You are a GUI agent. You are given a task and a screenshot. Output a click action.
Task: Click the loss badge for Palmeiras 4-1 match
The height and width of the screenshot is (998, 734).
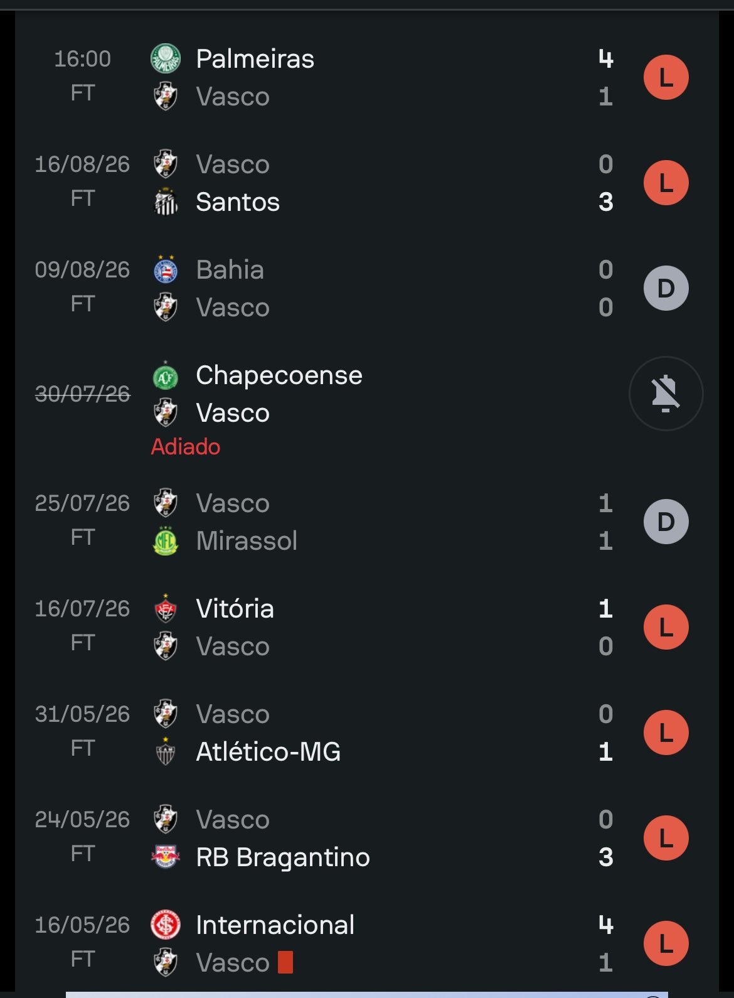(x=666, y=78)
